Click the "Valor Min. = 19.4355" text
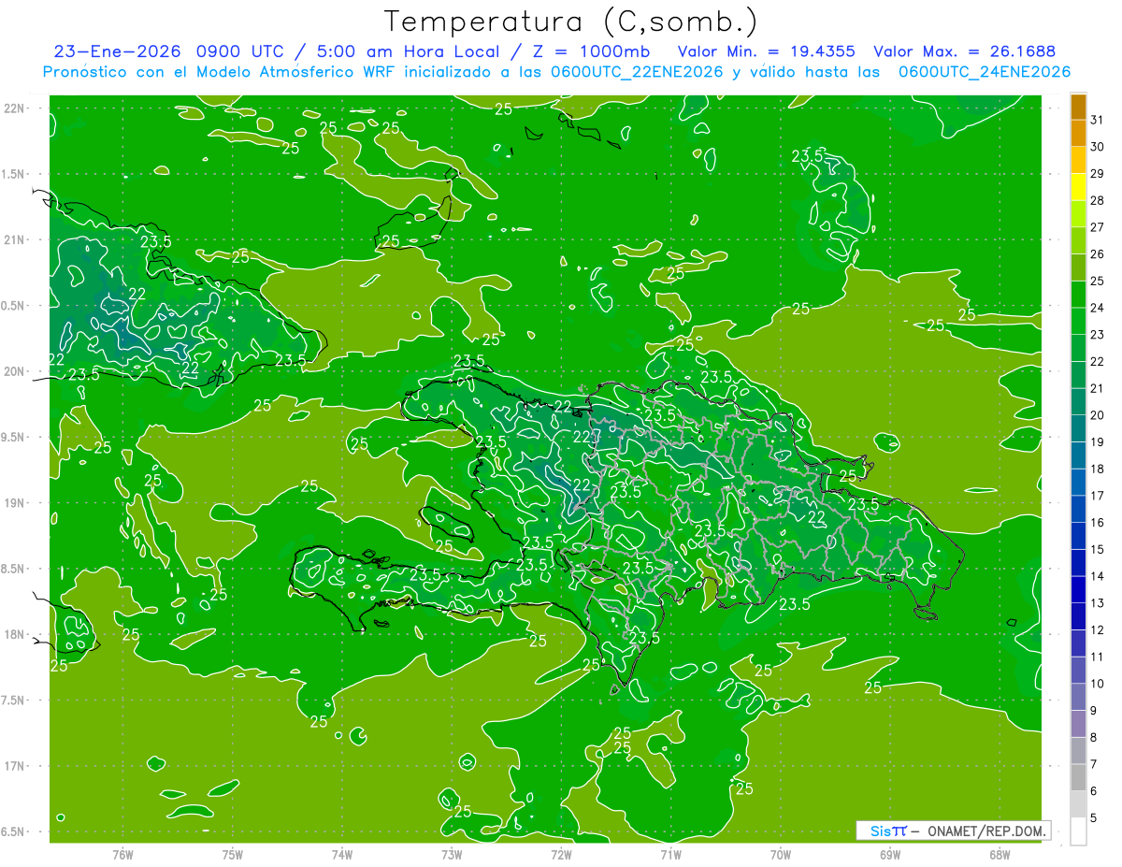Screen dimensions: 1122x867 [766, 51]
